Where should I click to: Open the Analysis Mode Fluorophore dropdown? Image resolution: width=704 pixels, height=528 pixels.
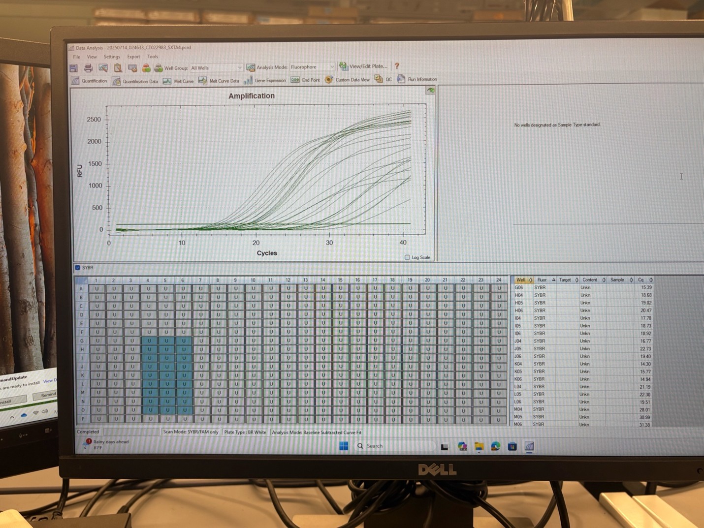click(x=331, y=67)
